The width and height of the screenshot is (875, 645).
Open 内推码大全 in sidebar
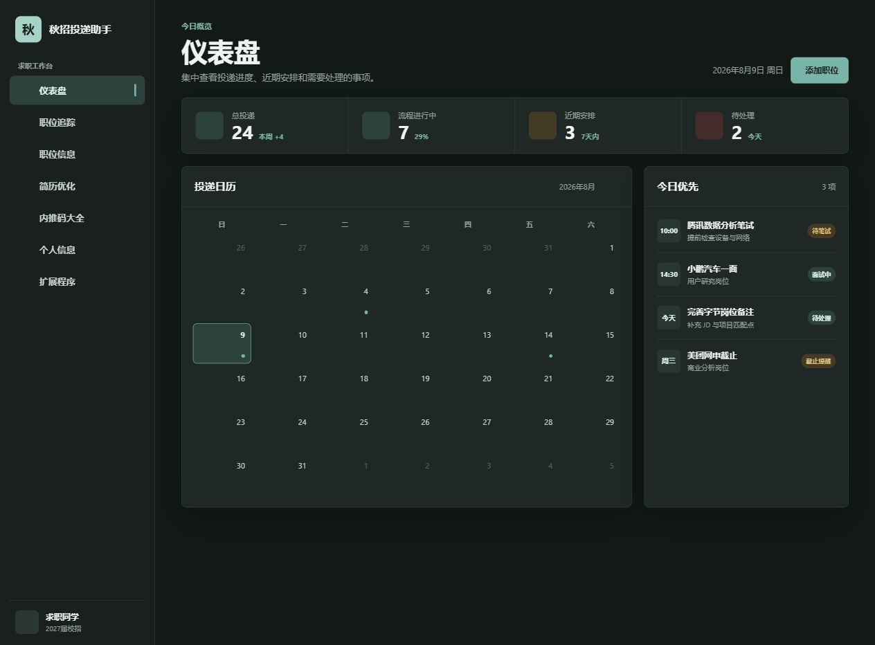(77, 218)
